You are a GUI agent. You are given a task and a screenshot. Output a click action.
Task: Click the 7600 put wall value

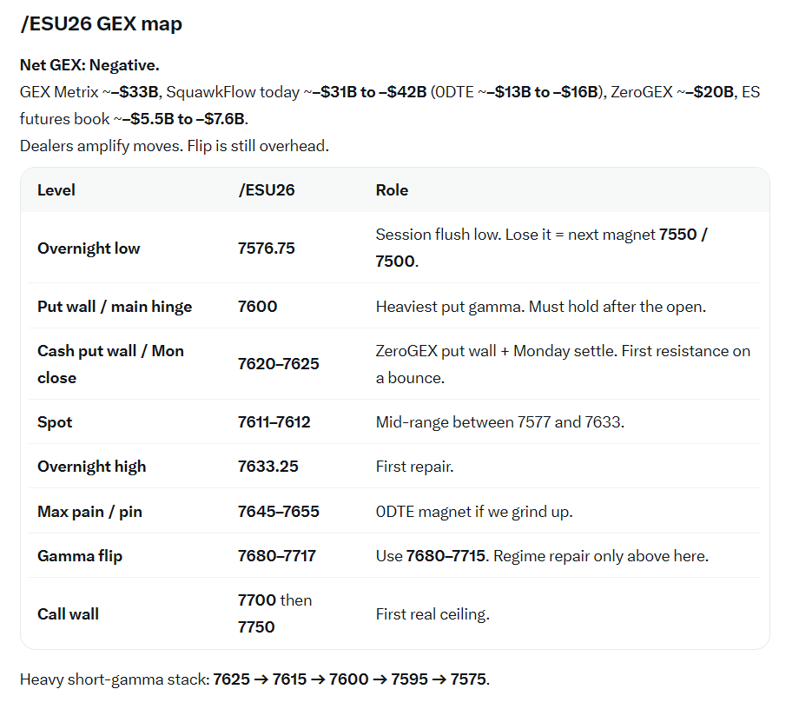[x=257, y=307]
